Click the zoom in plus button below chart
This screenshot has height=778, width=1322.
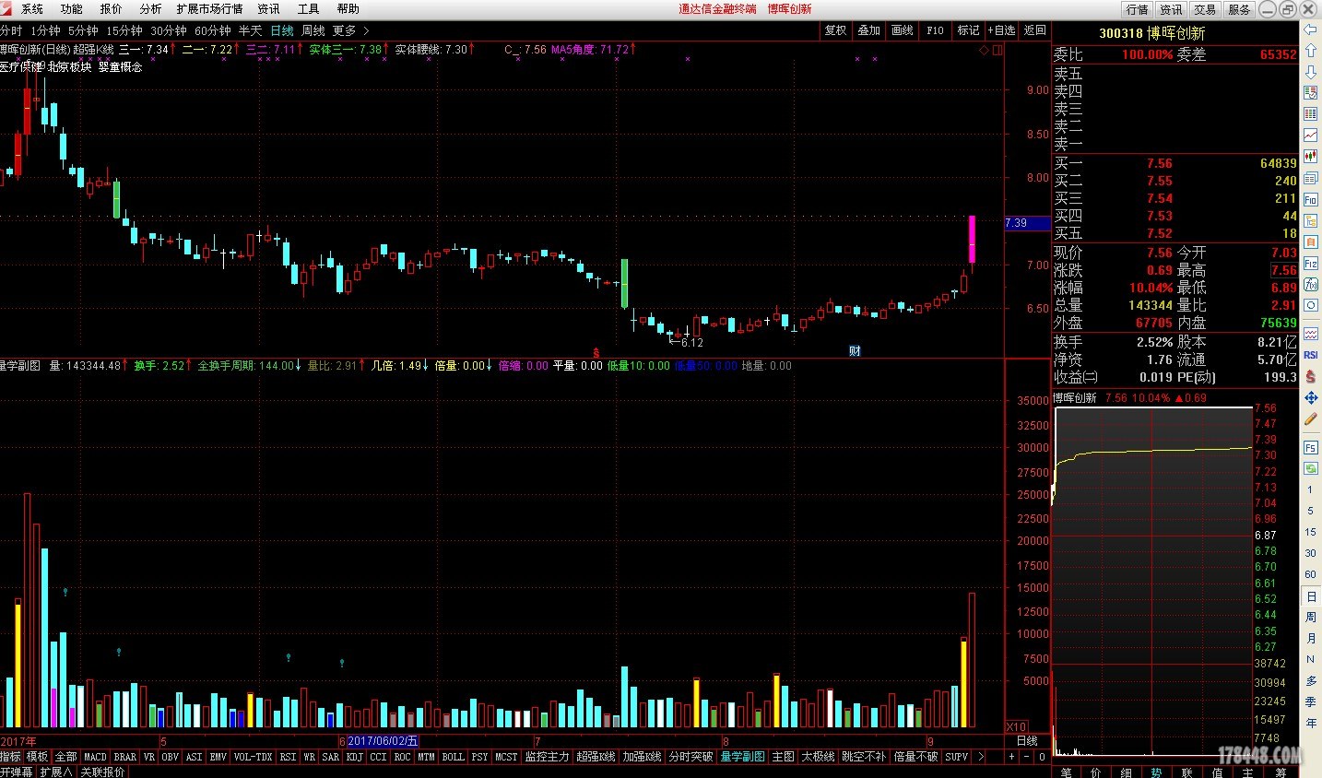point(1011,757)
